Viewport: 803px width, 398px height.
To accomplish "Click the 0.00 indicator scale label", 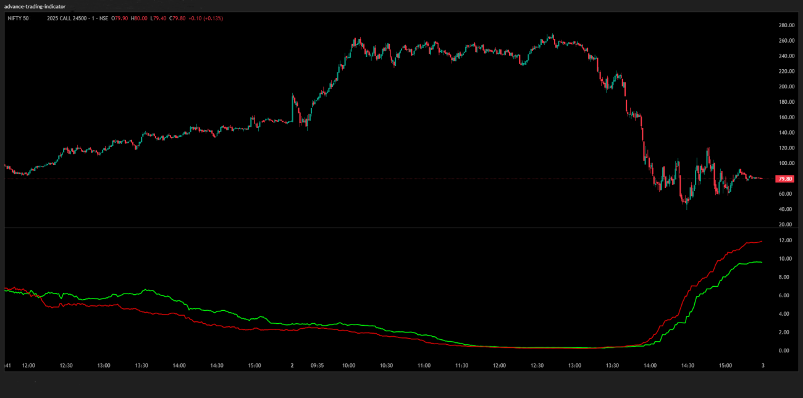I will coord(784,350).
